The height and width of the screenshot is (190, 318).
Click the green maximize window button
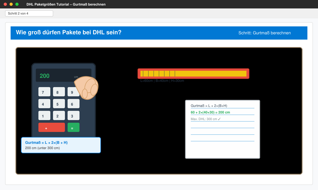point(17,4)
